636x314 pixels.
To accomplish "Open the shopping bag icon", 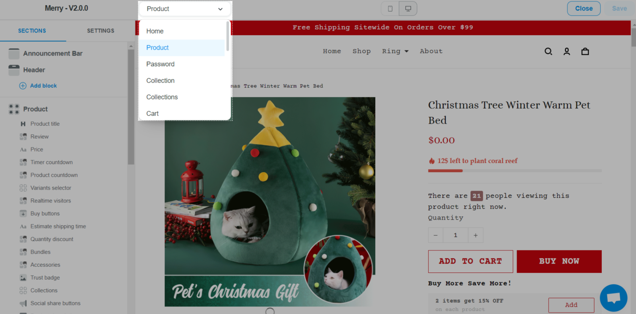I will (x=585, y=51).
